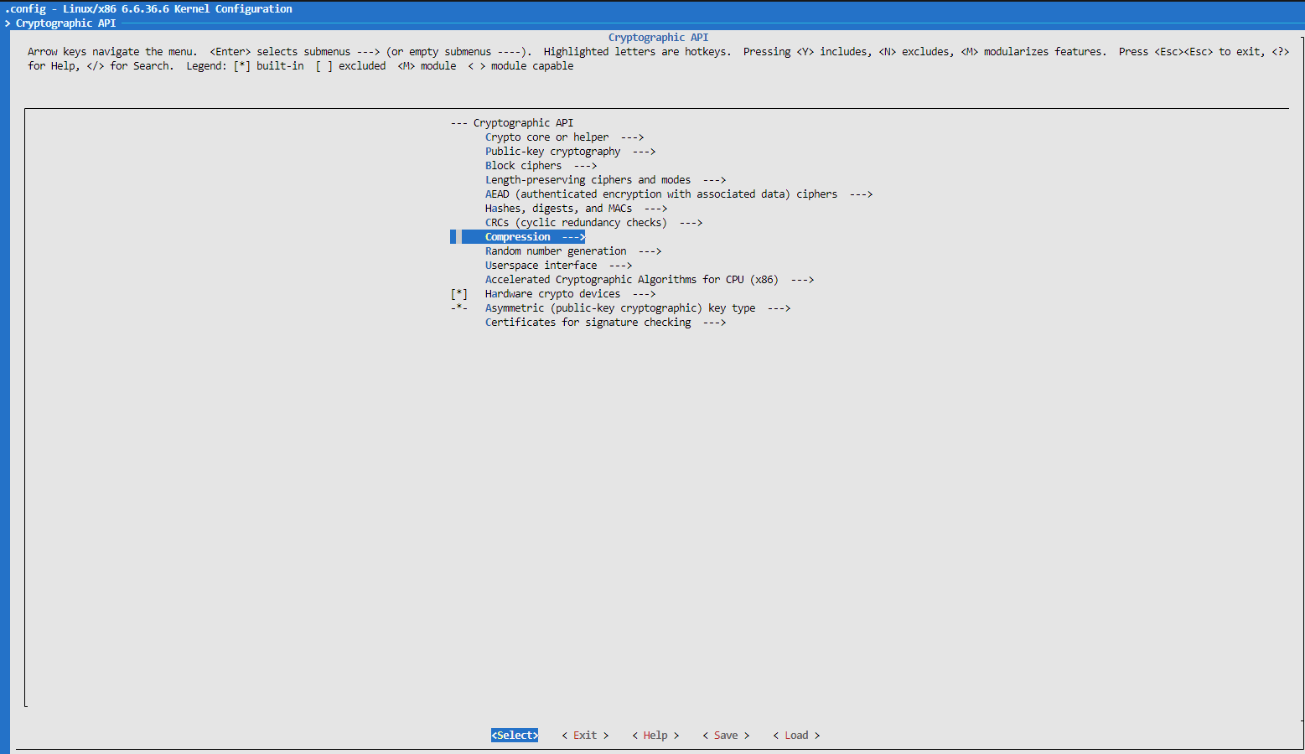The image size is (1305, 754).
Task: Open Accelerated Cryptographic Algorithms for CPU
Action: coord(631,280)
